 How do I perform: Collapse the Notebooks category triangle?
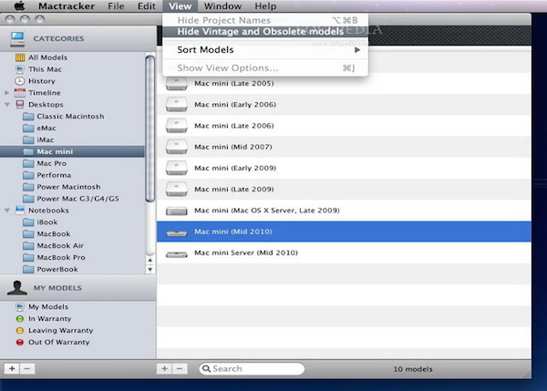pyautogui.click(x=6, y=211)
